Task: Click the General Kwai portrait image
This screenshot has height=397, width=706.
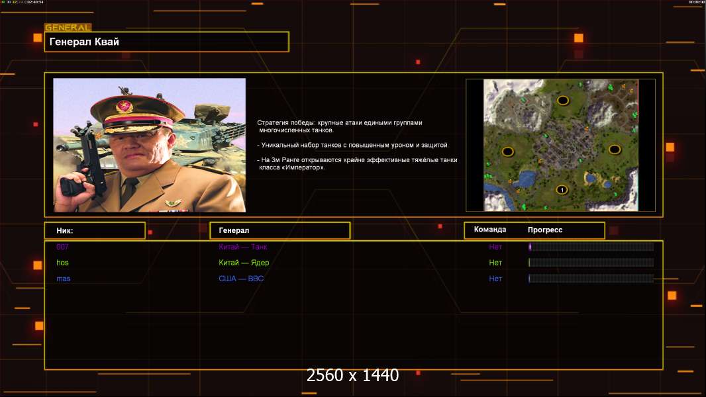Action: [x=149, y=145]
